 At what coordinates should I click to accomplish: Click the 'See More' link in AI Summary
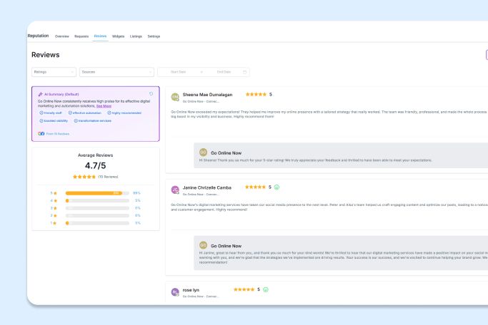[104, 105]
